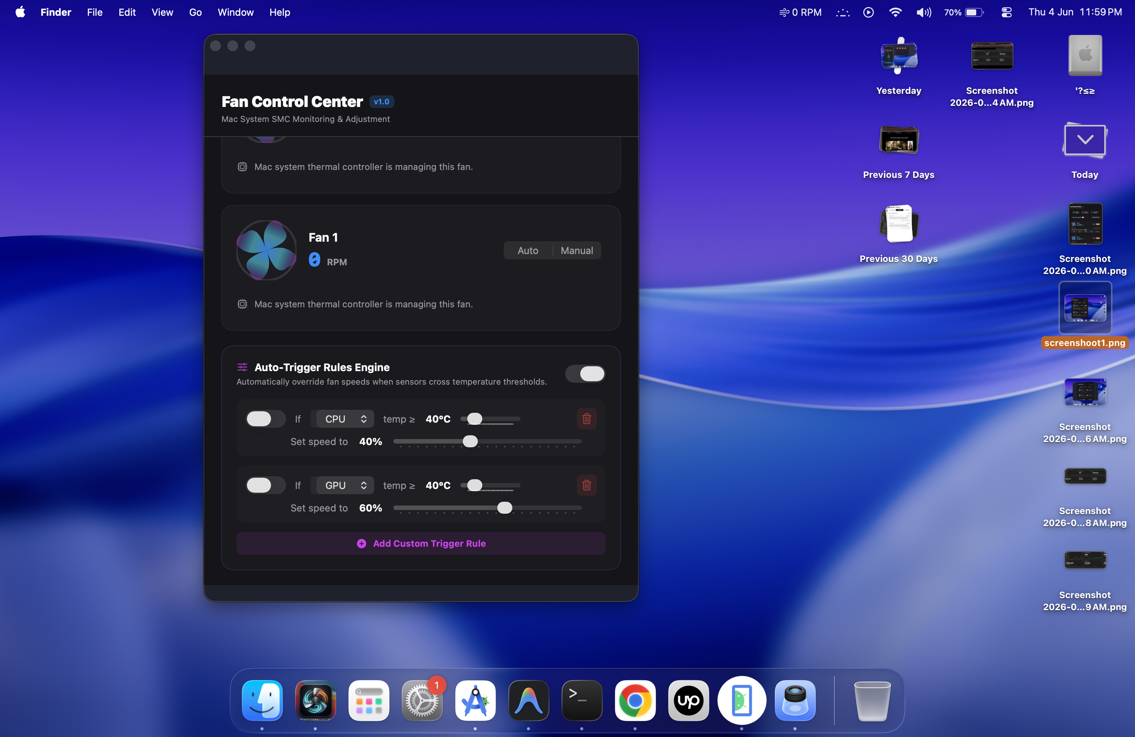Viewport: 1135px width, 737px height.
Task: Open the CPU sensor dropdown
Action: tap(345, 419)
